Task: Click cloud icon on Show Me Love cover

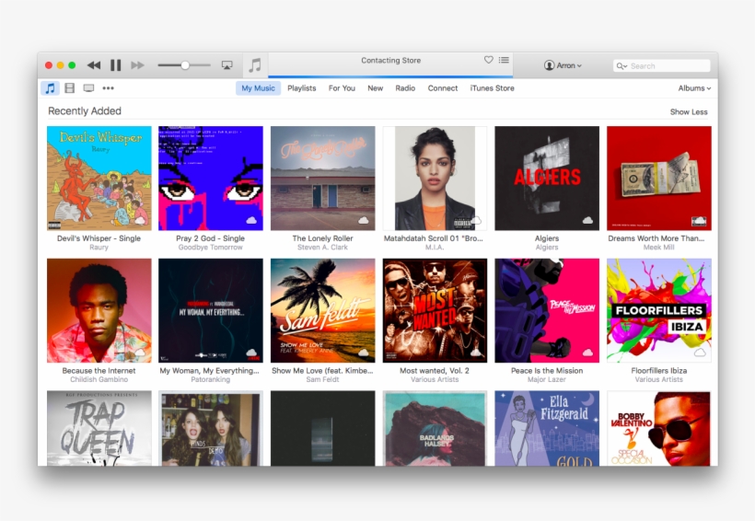Action: pyautogui.click(x=363, y=353)
